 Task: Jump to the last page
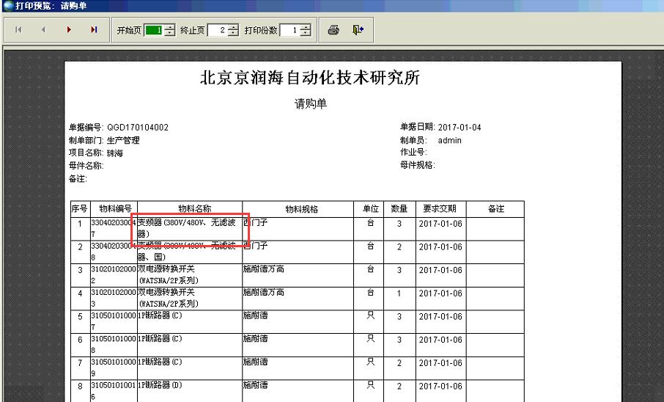tap(94, 30)
